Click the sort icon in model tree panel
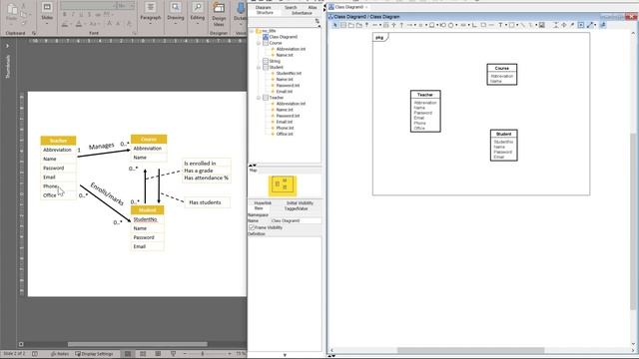 click(318, 21)
